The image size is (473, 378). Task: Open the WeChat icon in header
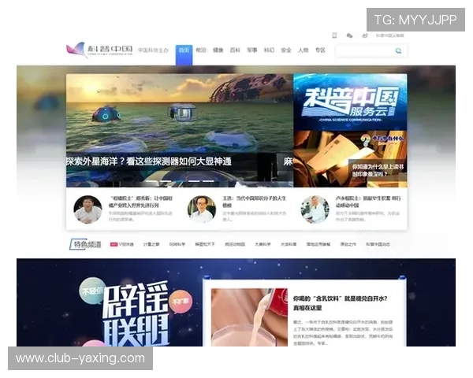[349, 35]
